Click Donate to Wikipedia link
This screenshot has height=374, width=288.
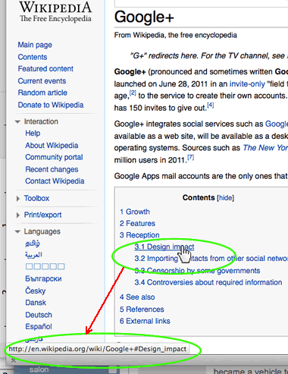point(51,105)
